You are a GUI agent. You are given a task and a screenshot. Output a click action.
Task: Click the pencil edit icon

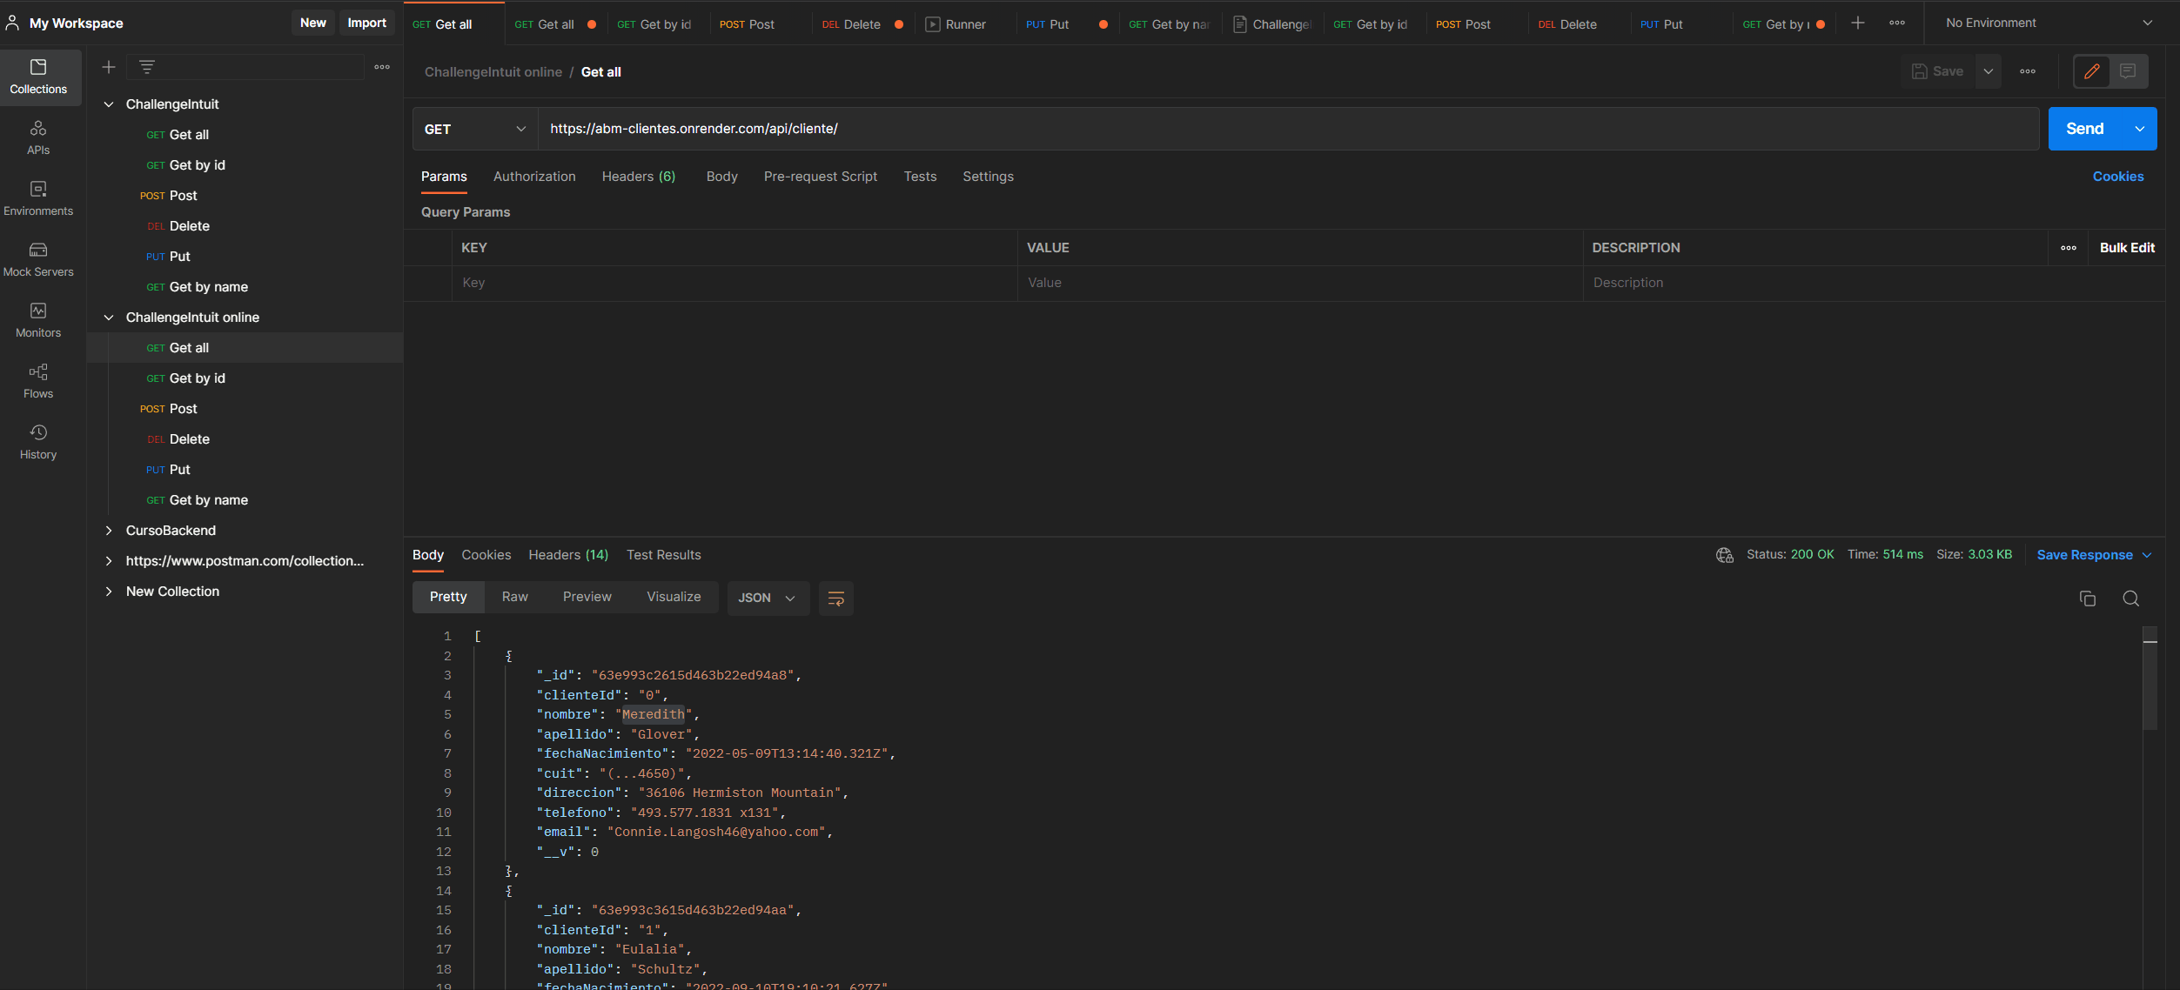click(2092, 71)
